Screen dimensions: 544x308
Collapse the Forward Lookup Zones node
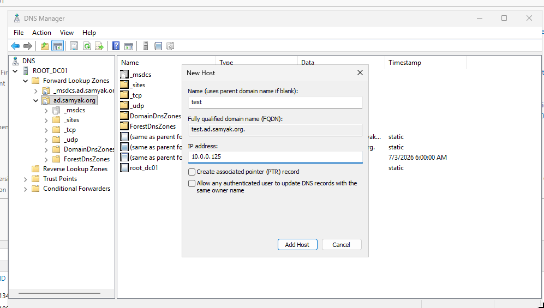[25, 81]
